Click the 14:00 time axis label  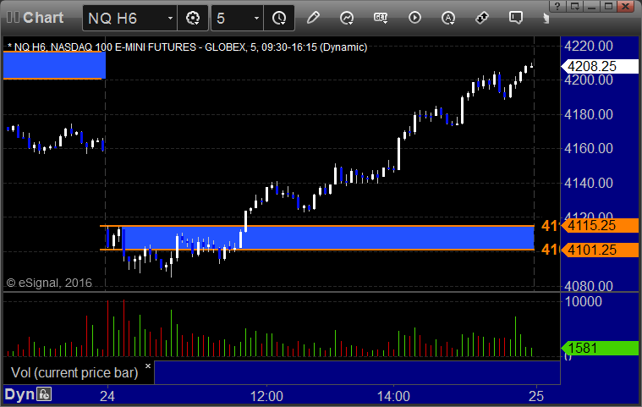(x=393, y=396)
